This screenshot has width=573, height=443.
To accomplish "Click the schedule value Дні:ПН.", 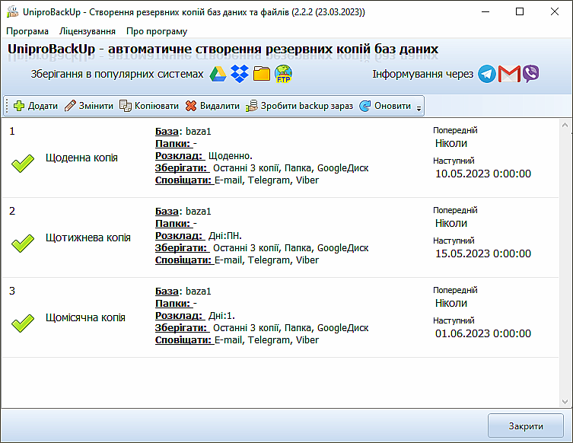I will (x=225, y=236).
